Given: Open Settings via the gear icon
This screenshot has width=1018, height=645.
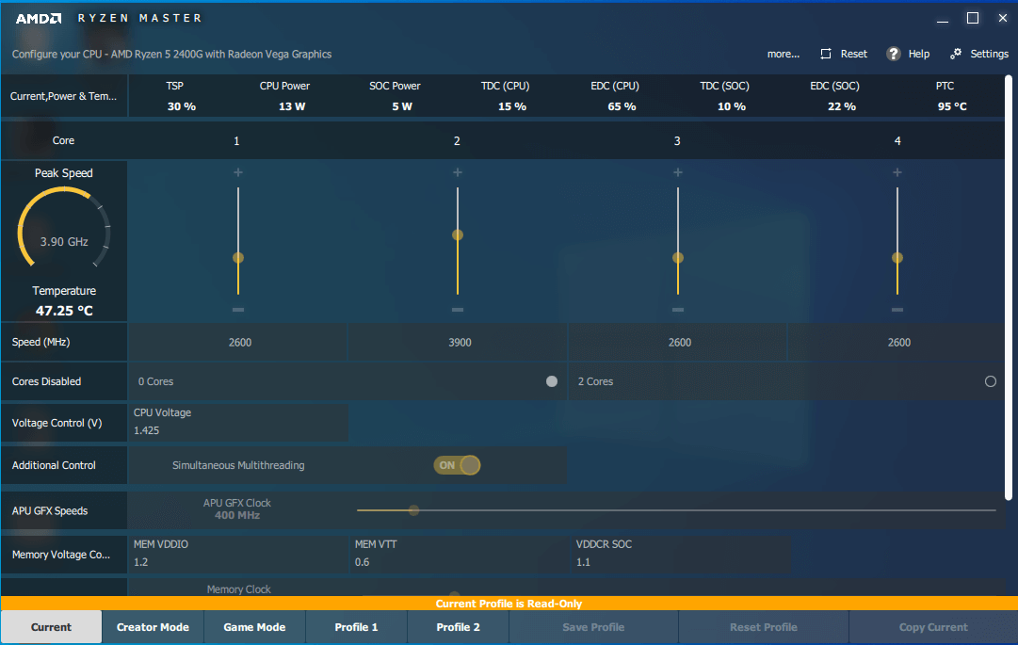Looking at the screenshot, I should click(x=955, y=54).
